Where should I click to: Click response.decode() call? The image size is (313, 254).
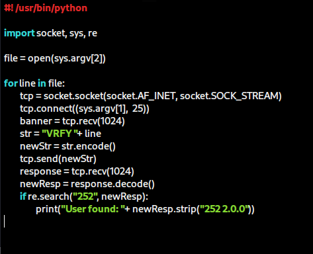coord(112,184)
